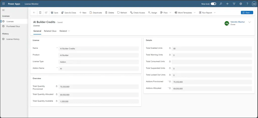The image size is (258, 118).
Task: Click lock icon beside Total Consumed Units
Action: (170, 61)
